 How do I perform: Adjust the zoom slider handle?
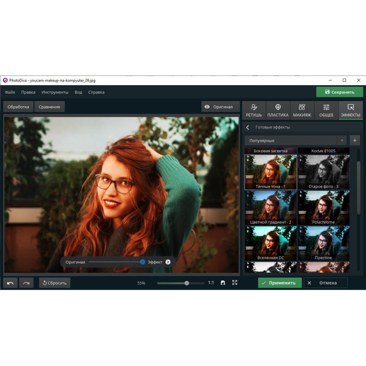[187, 283]
